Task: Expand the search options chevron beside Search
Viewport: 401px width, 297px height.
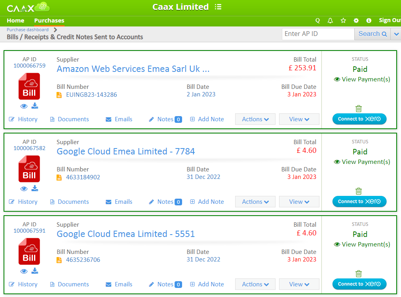Action: coord(396,34)
